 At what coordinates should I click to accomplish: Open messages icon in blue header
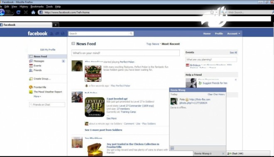tap(57, 33)
